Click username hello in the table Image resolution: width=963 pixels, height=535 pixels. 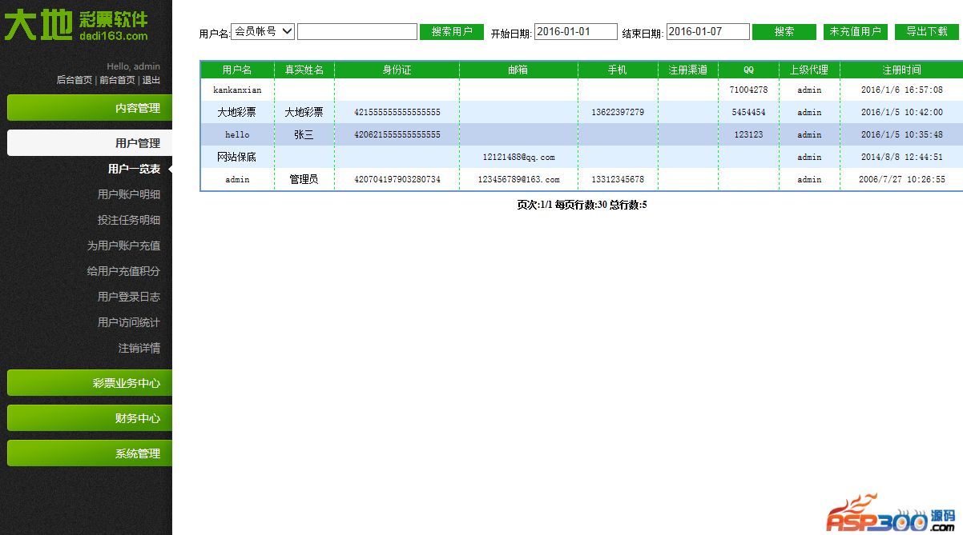click(x=237, y=135)
